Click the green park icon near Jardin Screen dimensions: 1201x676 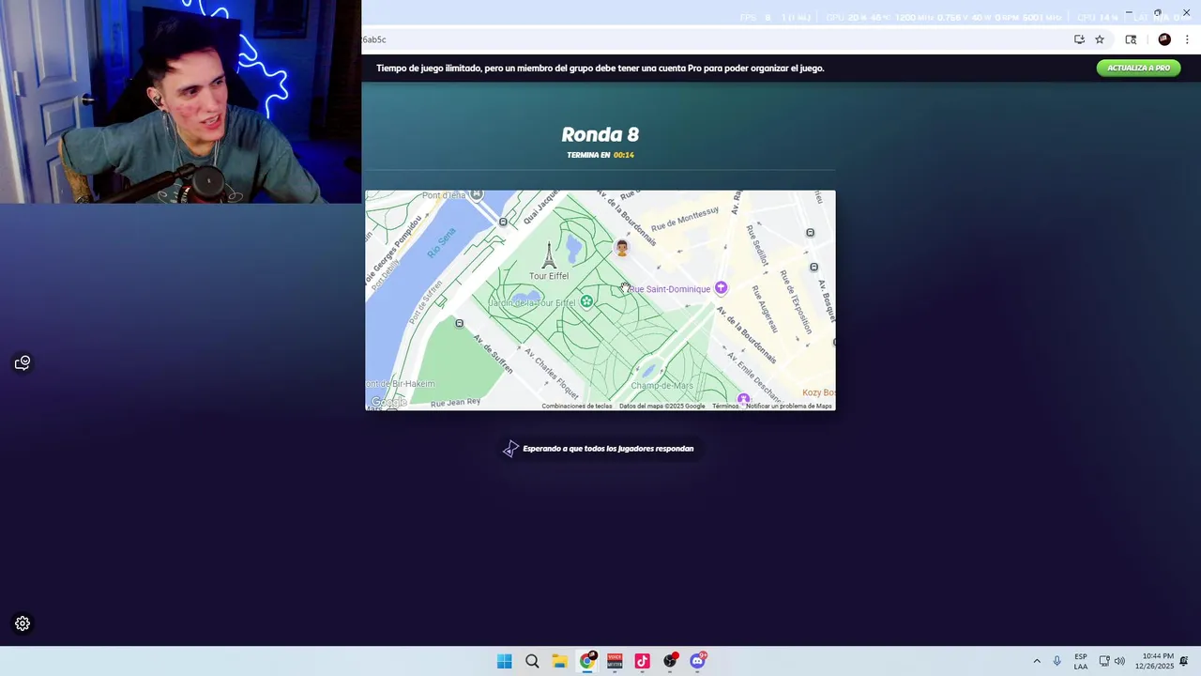(x=586, y=301)
